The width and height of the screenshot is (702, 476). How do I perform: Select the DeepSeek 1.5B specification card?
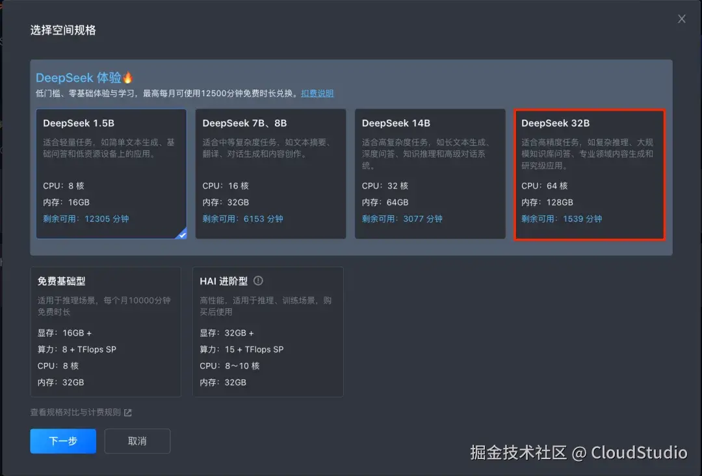111,174
